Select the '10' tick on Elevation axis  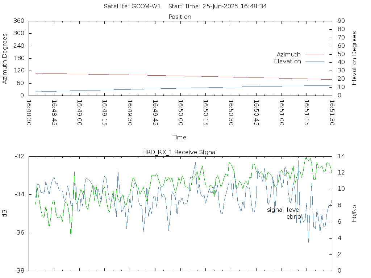(x=341, y=87)
